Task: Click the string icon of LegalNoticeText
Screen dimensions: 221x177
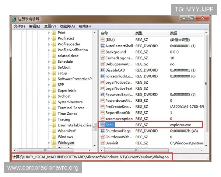Action: coord(102,88)
